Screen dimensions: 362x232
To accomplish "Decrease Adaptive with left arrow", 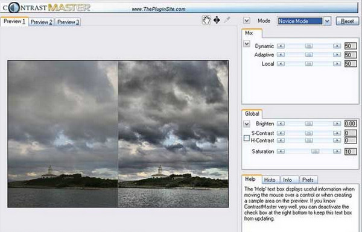I will click(281, 55).
